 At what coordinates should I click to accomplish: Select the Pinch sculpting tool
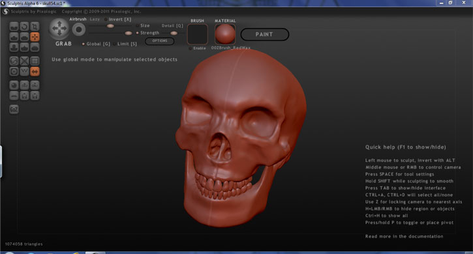pyautogui.click(x=24, y=48)
